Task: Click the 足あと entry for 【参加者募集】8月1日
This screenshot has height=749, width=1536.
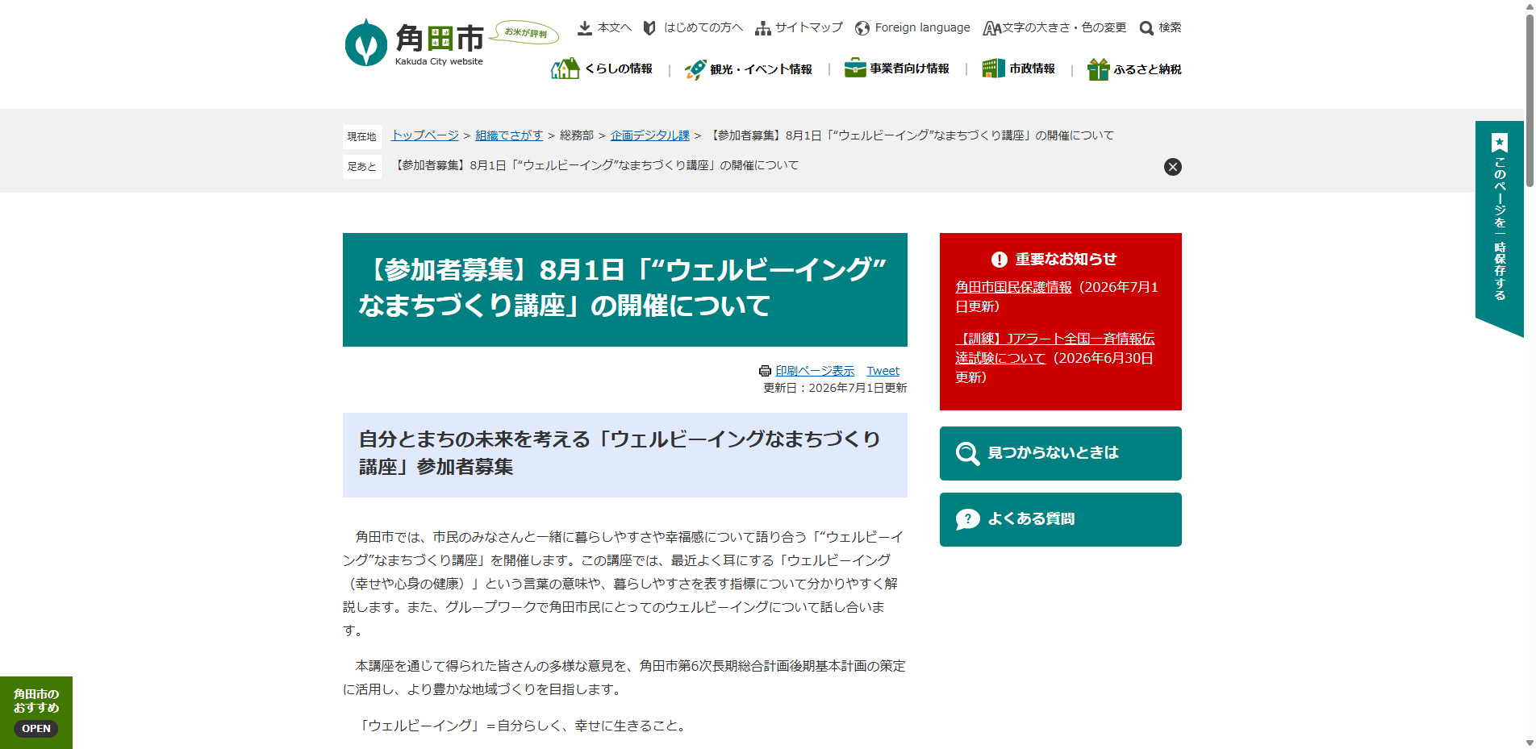Action: click(595, 165)
